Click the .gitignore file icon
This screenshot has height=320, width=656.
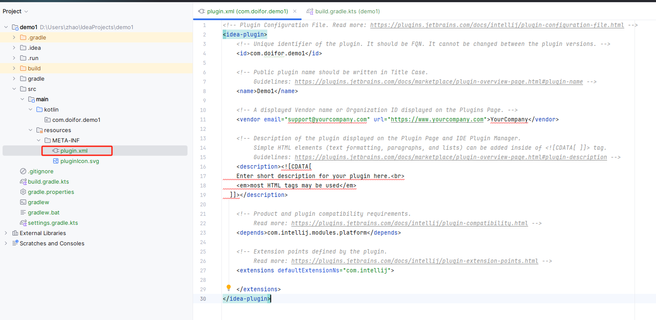pyautogui.click(x=23, y=171)
